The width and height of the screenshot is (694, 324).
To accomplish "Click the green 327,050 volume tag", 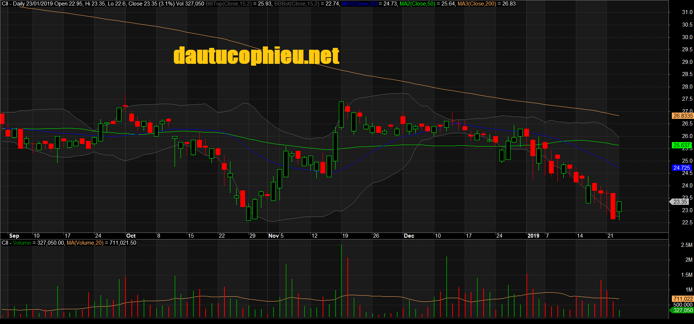I will click(x=682, y=310).
